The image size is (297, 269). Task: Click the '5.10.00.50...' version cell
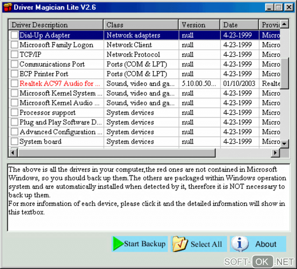click(199, 83)
